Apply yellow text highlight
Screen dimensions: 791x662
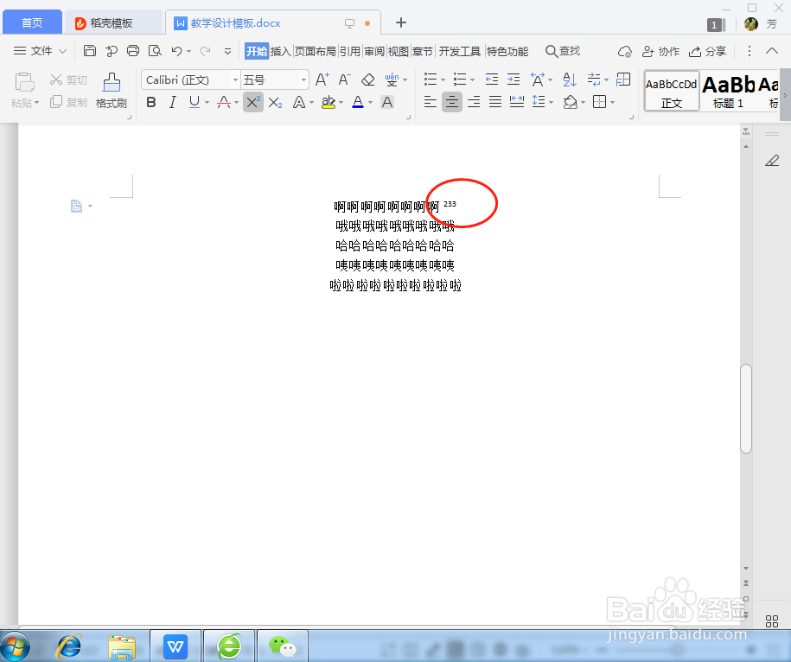point(329,101)
